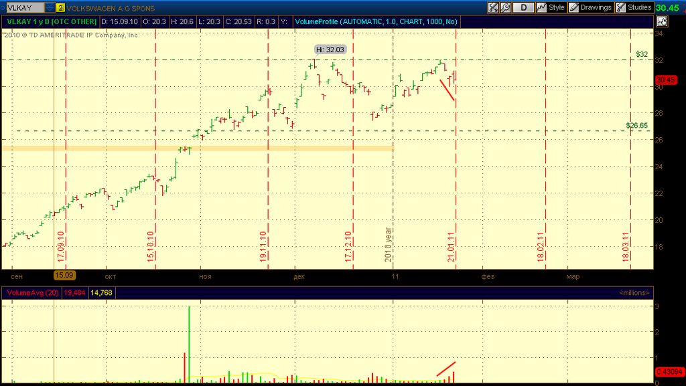Click the yellow 14,768 volume average value
686x386 pixels.
[101, 292]
